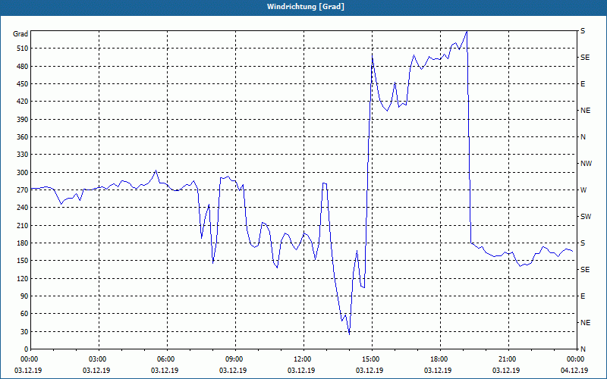Pick the 15:00 time label
This screenshot has height=379, width=607.
coord(372,359)
